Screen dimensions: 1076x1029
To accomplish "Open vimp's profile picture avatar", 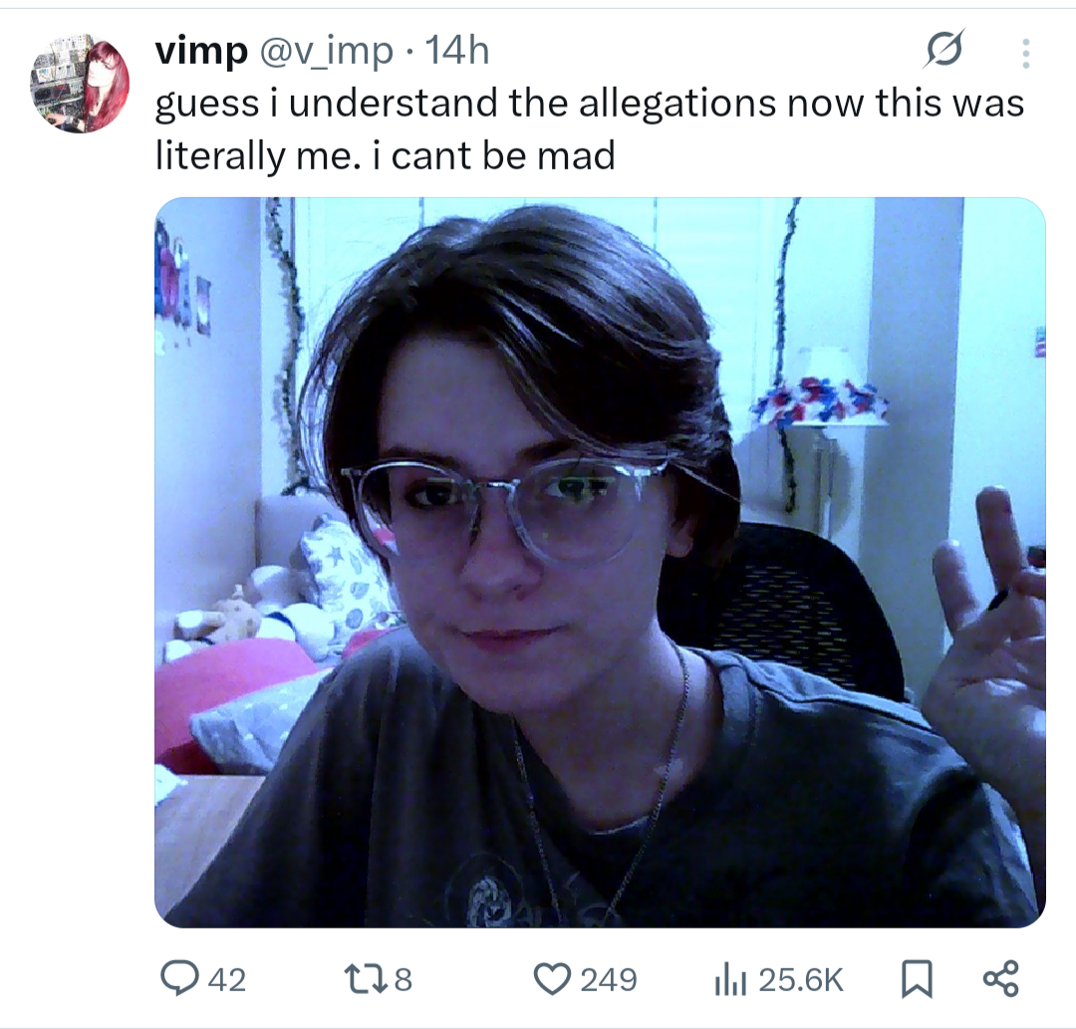I will [80, 85].
